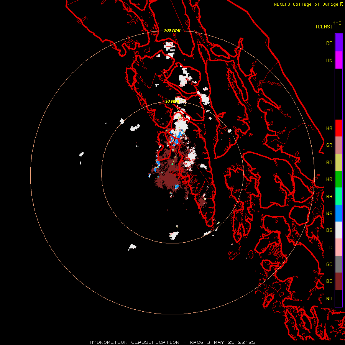
Task: Click the HR green legend swatch
Action: [x=338, y=179]
